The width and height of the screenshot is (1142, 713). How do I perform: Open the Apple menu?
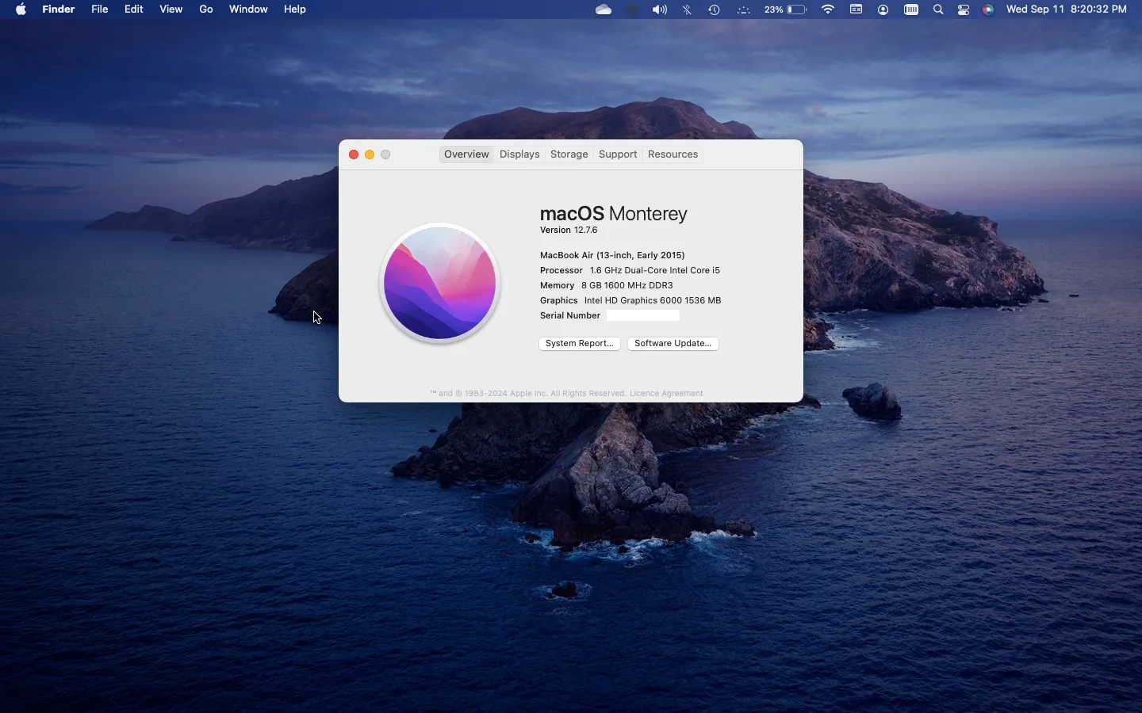[21, 10]
